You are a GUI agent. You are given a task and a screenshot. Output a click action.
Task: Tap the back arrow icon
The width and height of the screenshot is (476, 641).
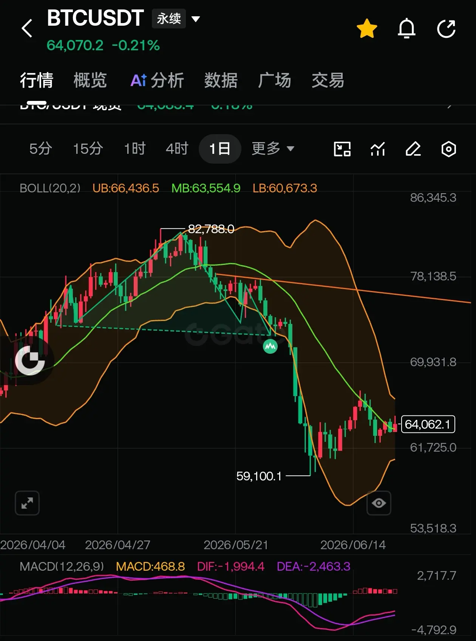click(27, 29)
